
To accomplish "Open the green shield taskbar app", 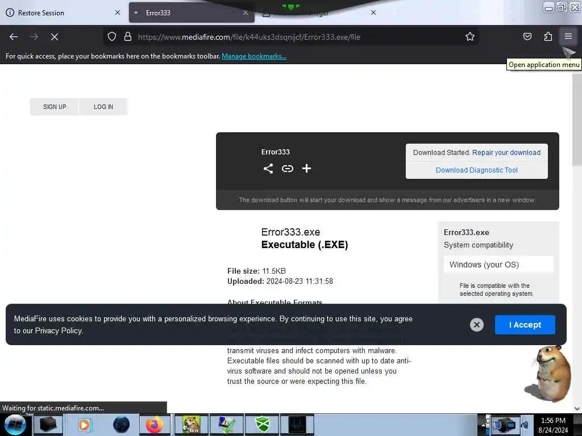I will (261, 425).
